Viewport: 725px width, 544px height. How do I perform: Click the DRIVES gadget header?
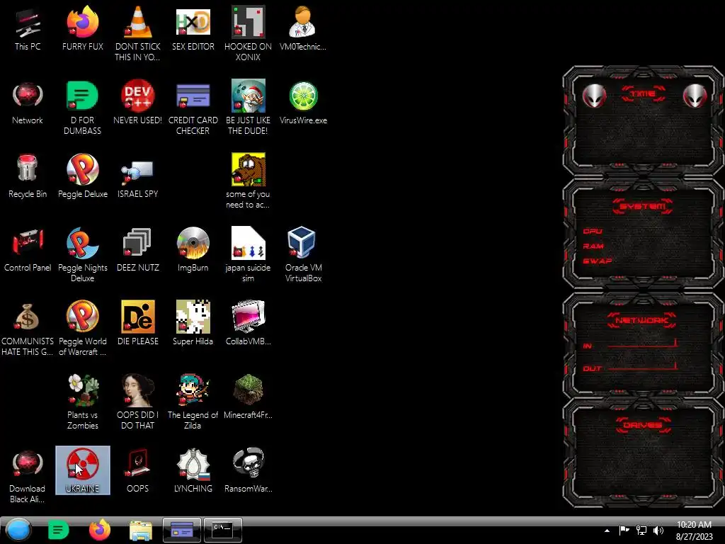(643, 424)
